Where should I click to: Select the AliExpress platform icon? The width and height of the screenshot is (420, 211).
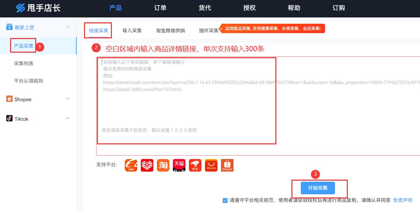coord(211,165)
